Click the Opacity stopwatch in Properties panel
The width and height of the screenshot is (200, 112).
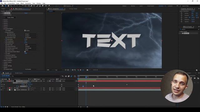click(182, 21)
